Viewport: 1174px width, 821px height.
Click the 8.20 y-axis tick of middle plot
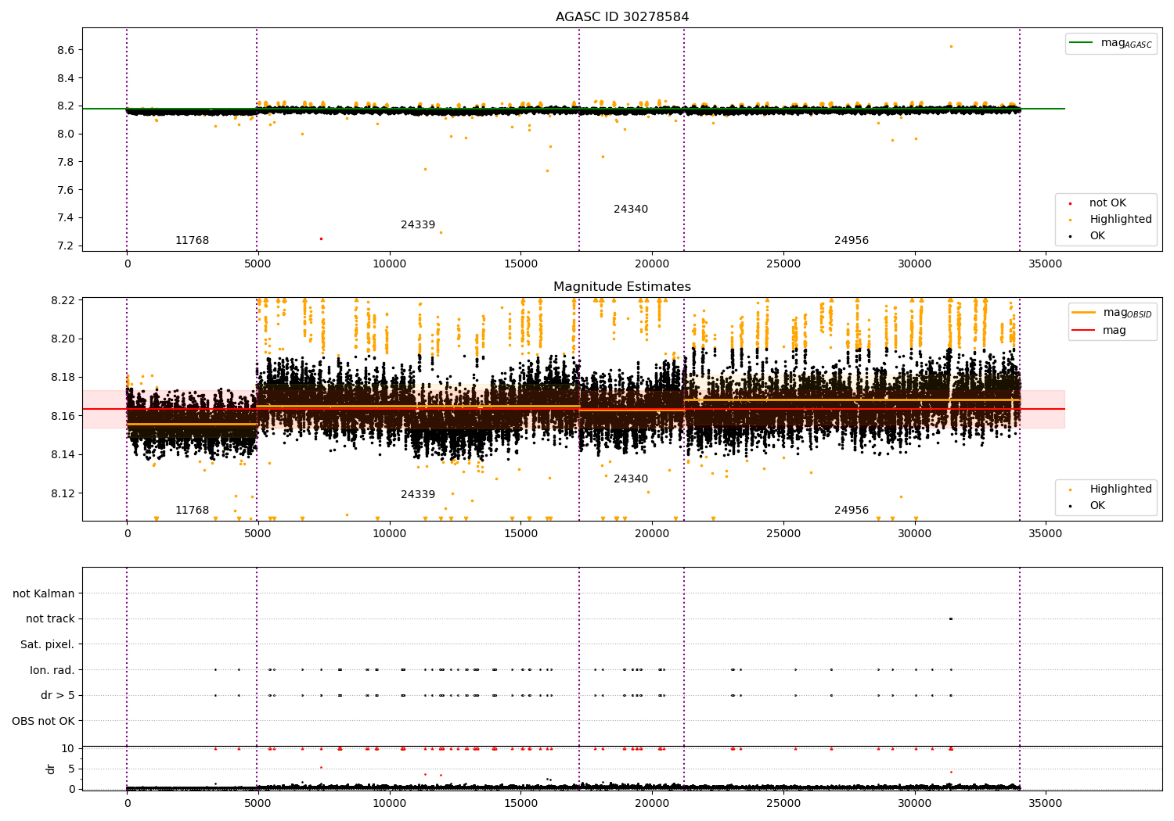pyautogui.click(x=62, y=339)
